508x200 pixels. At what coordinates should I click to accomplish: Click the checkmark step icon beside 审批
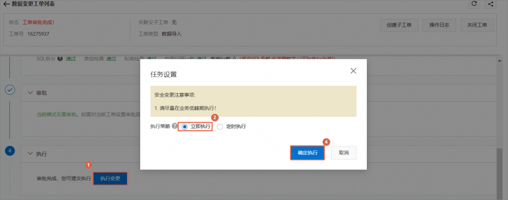click(10, 90)
